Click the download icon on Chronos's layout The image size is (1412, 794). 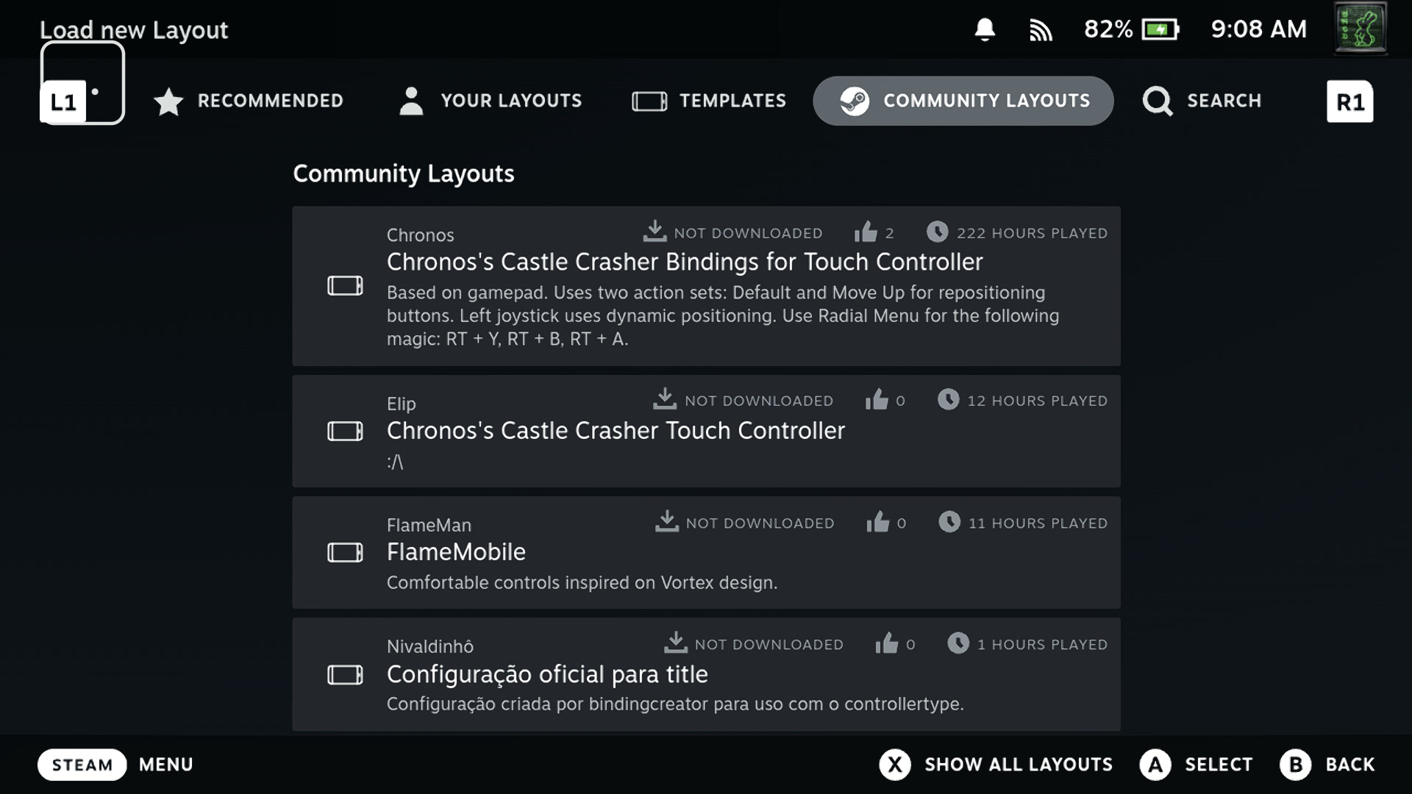(655, 231)
